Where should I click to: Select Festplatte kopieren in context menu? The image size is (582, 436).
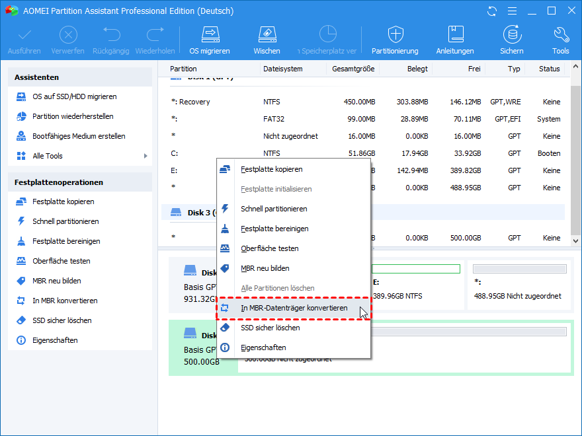(271, 169)
